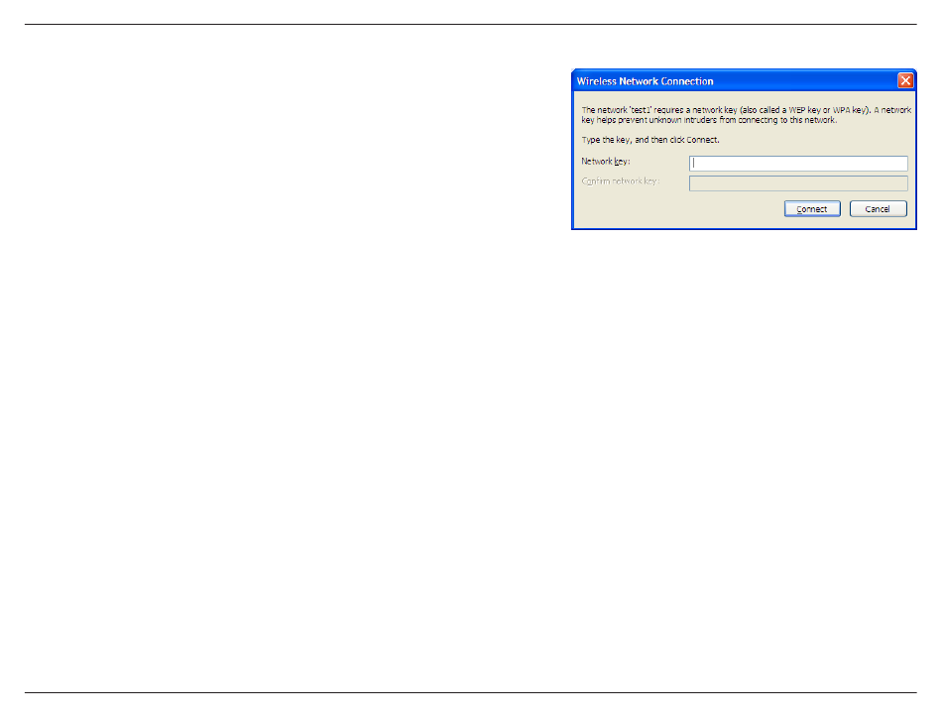Select the greyed 'Confirm network key:' label
This screenshot has height=719, width=942.
tap(621, 180)
